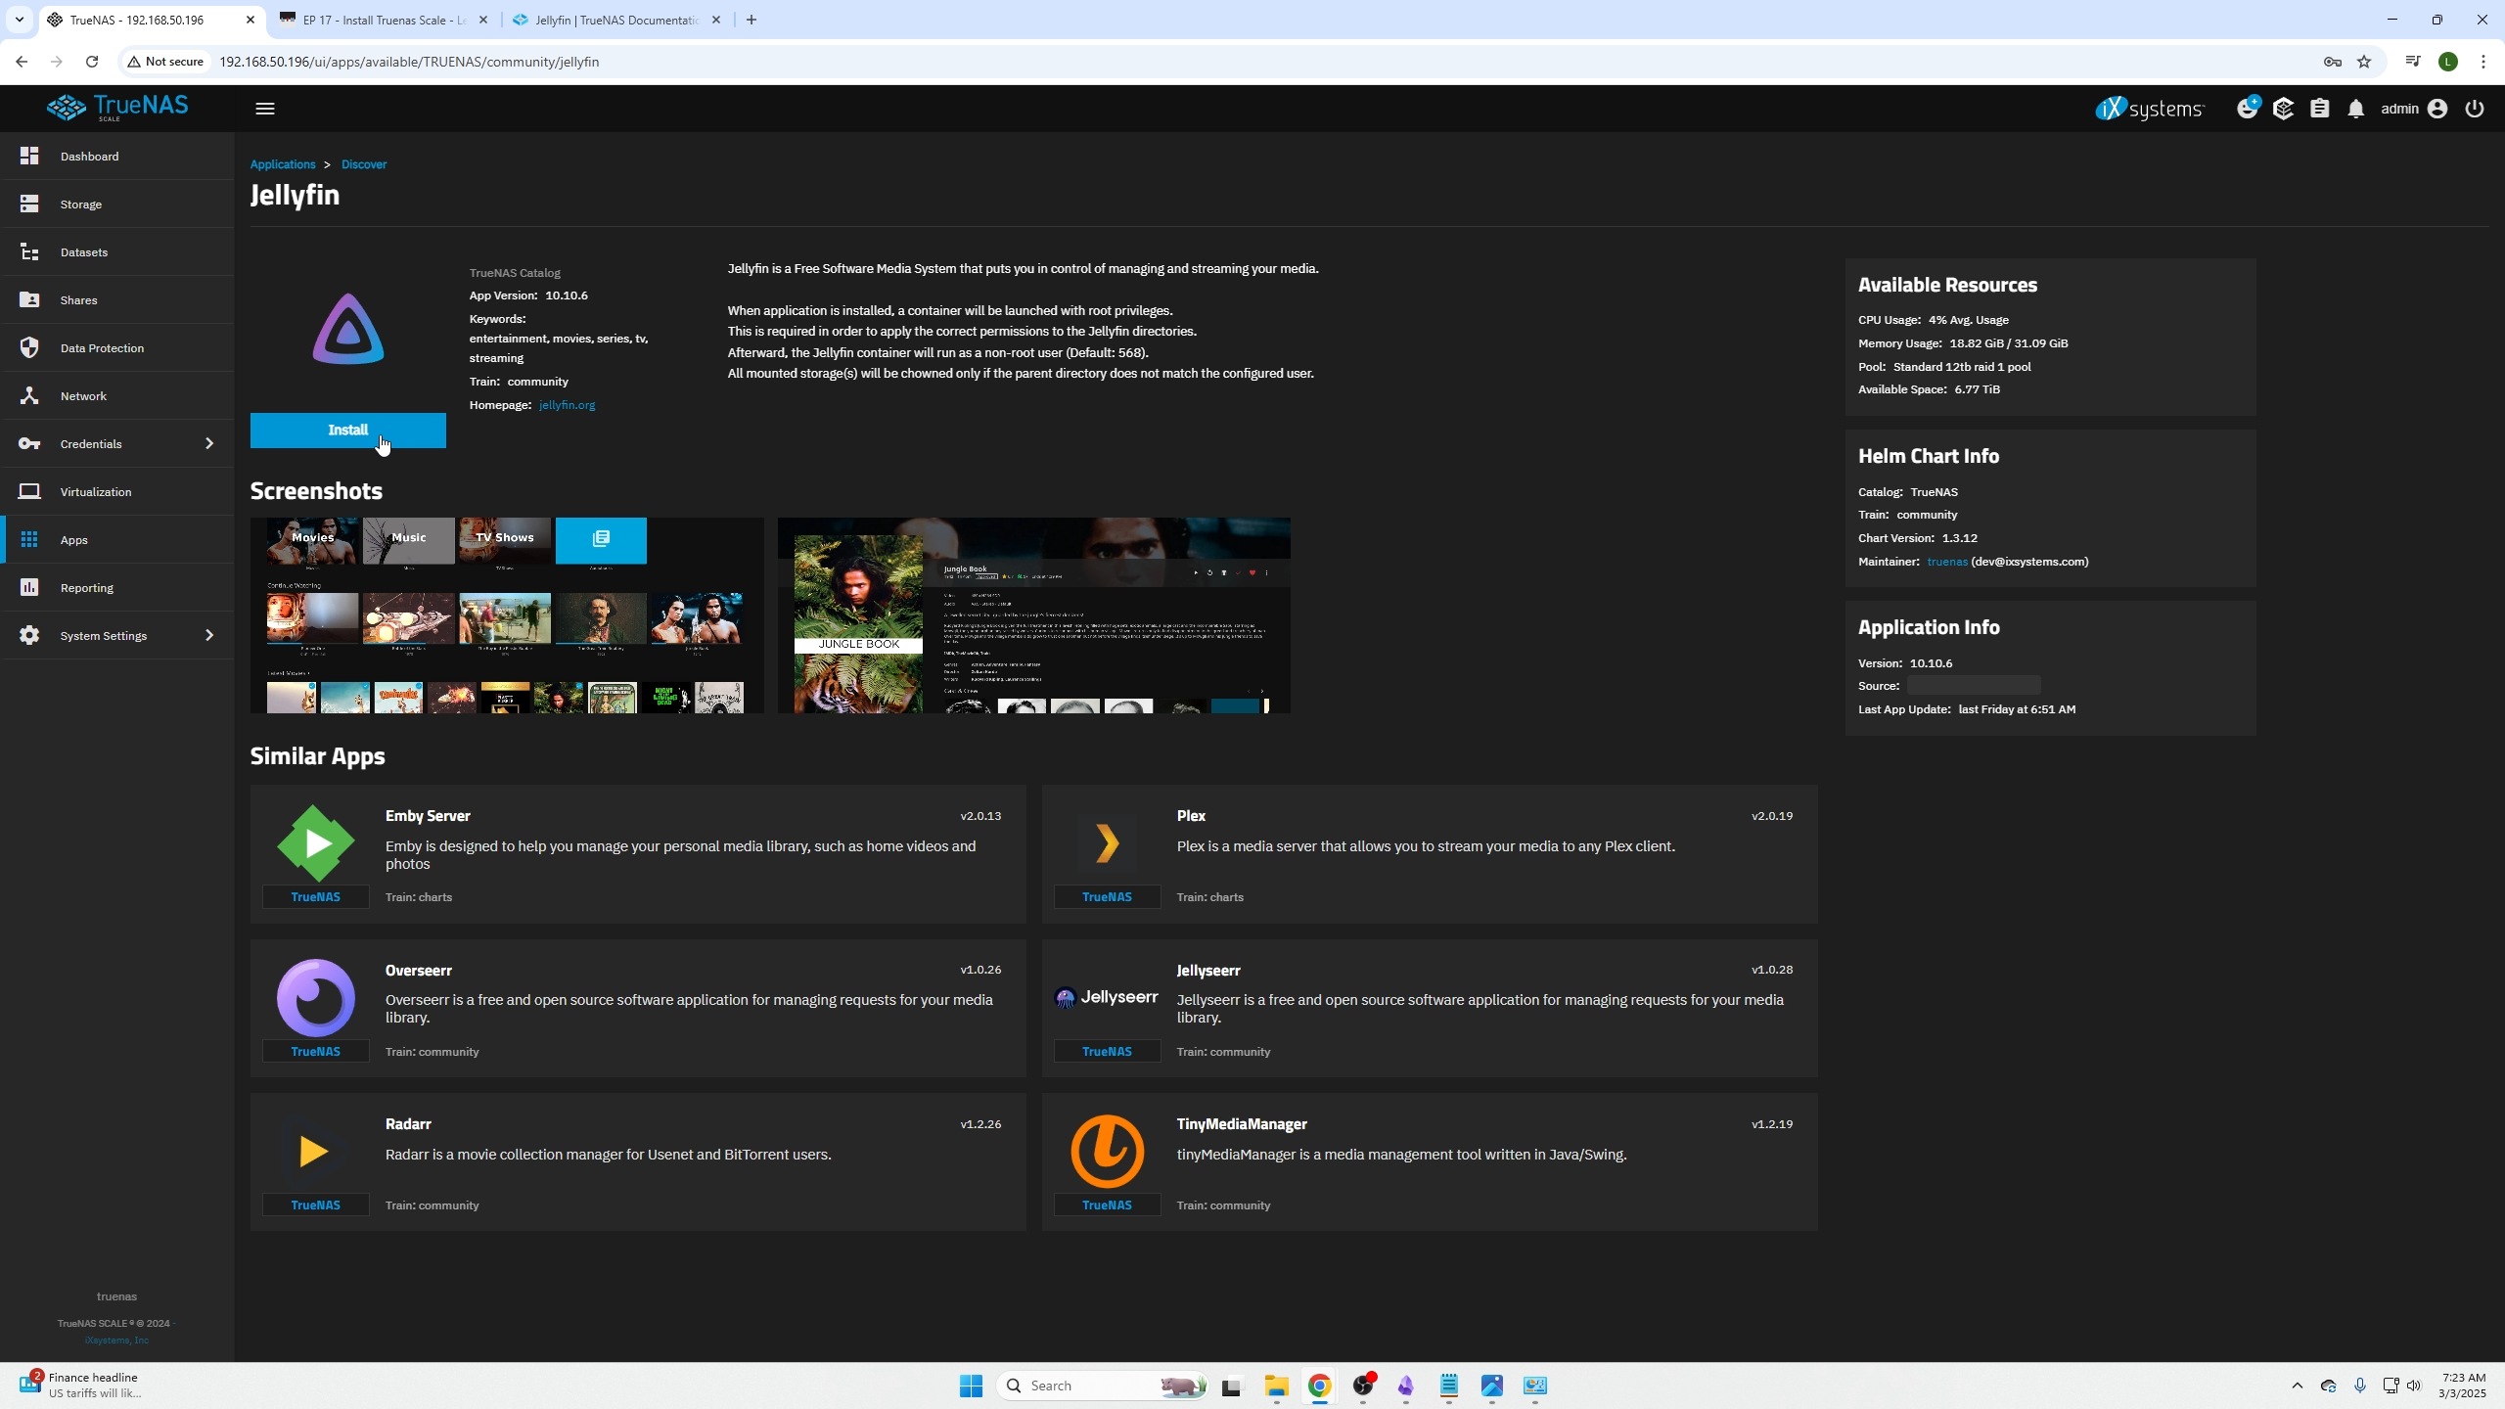
Task: Click the Install button for Jellyfin
Action: (348, 431)
